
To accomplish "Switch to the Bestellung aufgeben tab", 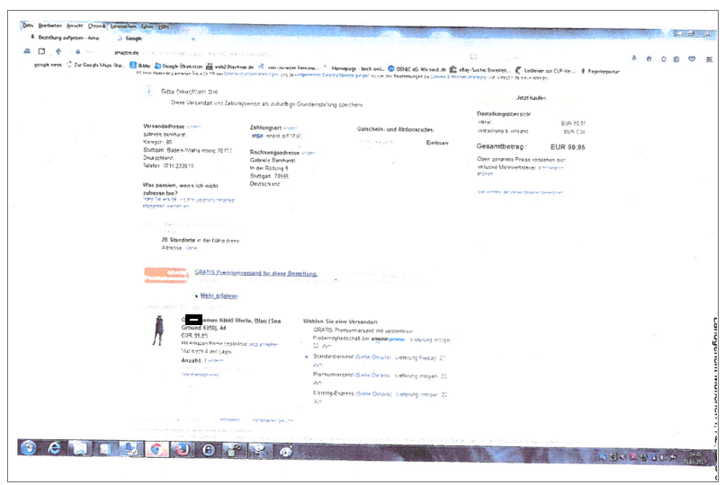I will pos(65,38).
